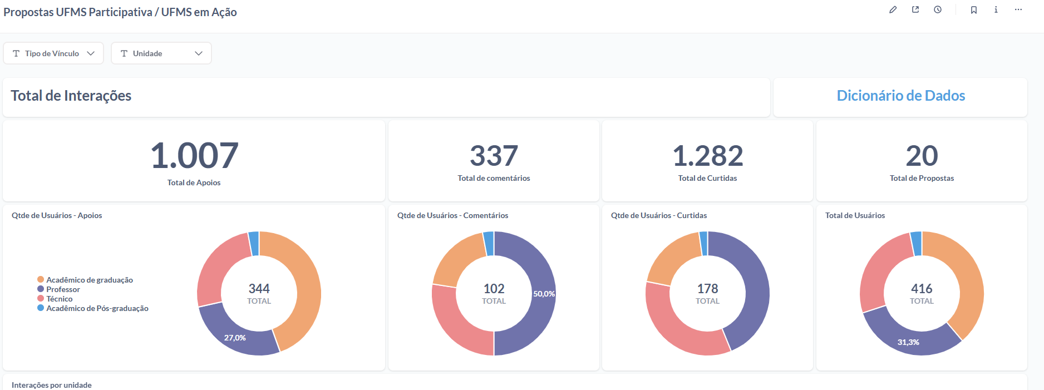Viewport: 1044px width, 390px height.
Task: Click the Total de Apoios label
Action: (x=194, y=182)
